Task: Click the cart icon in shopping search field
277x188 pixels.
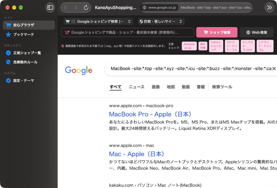Action: [x=67, y=32]
